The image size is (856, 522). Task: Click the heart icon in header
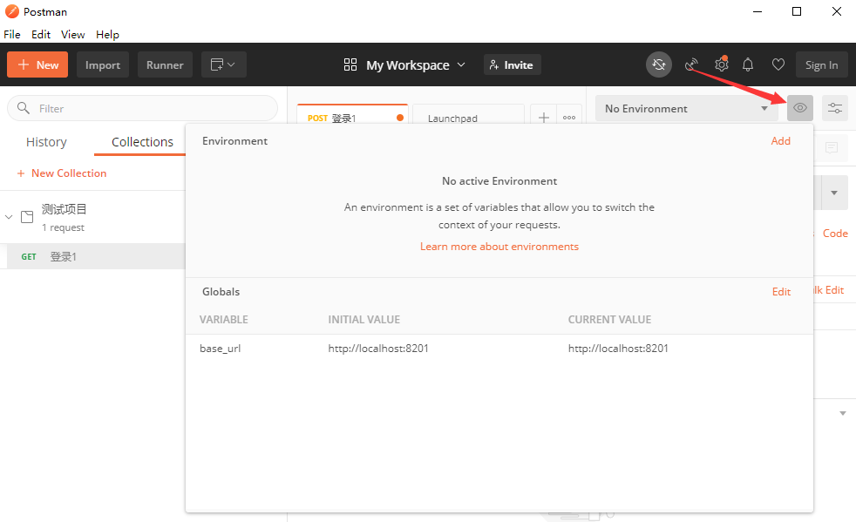(x=778, y=65)
